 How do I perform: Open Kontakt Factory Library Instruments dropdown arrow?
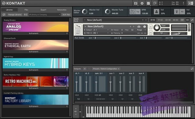pos(67,106)
